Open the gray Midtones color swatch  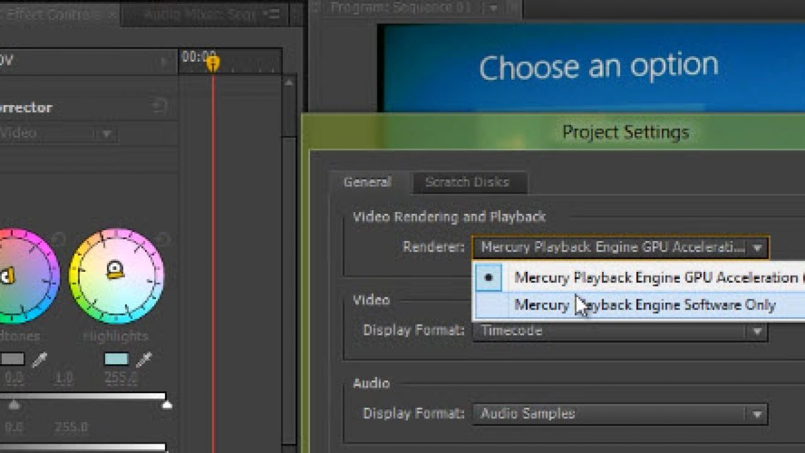12,359
